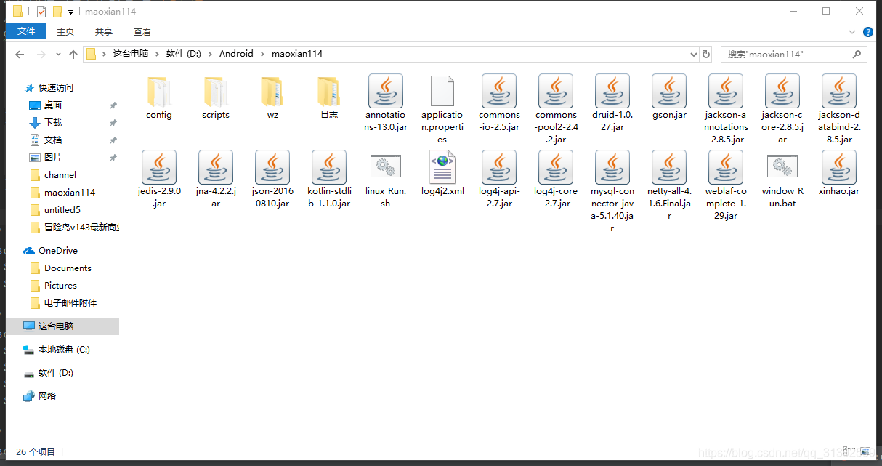This screenshot has height=466, width=882.
Task: Open the scripts folder
Action: (216, 97)
